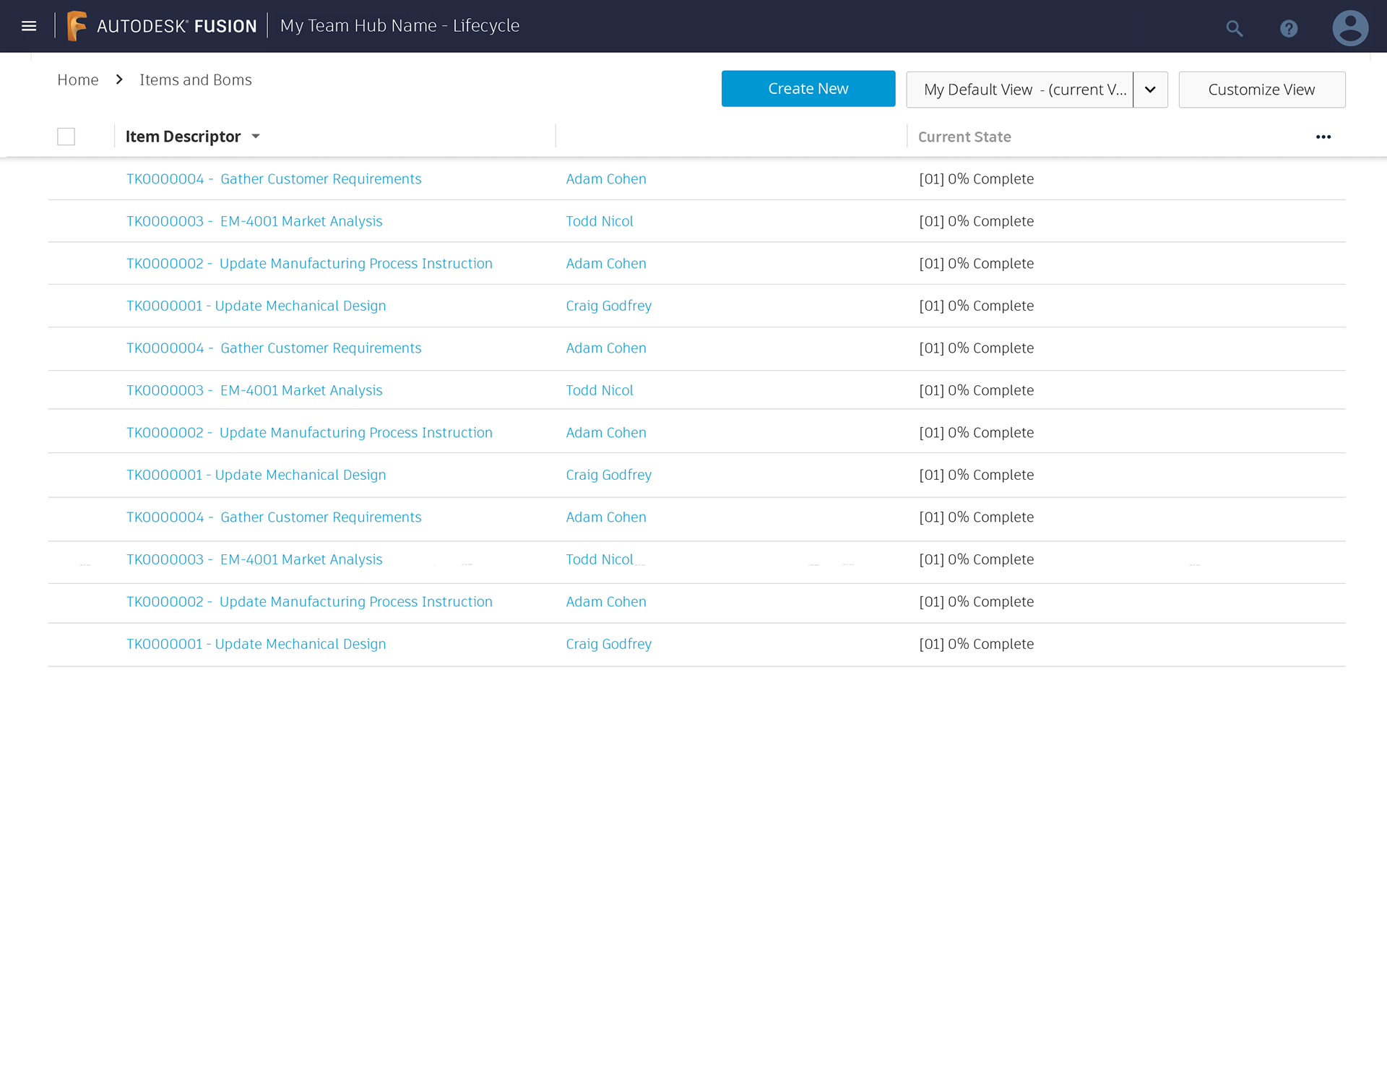1387x1084 pixels.
Task: Open first Todd Nicol owner link
Action: [x=599, y=221]
